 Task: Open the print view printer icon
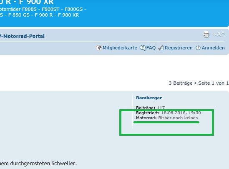[206, 34]
